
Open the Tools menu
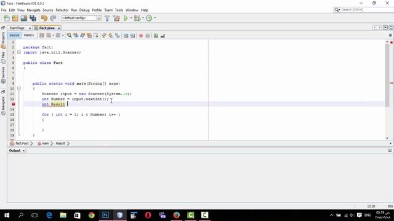coord(119,10)
